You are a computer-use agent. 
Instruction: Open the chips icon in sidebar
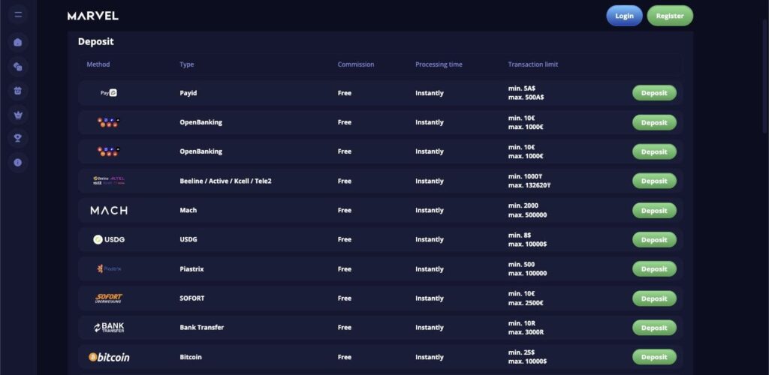pyautogui.click(x=18, y=67)
